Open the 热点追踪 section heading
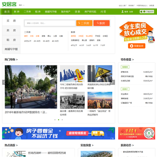Viewport: 157px width, 157px height. (x=11, y=145)
